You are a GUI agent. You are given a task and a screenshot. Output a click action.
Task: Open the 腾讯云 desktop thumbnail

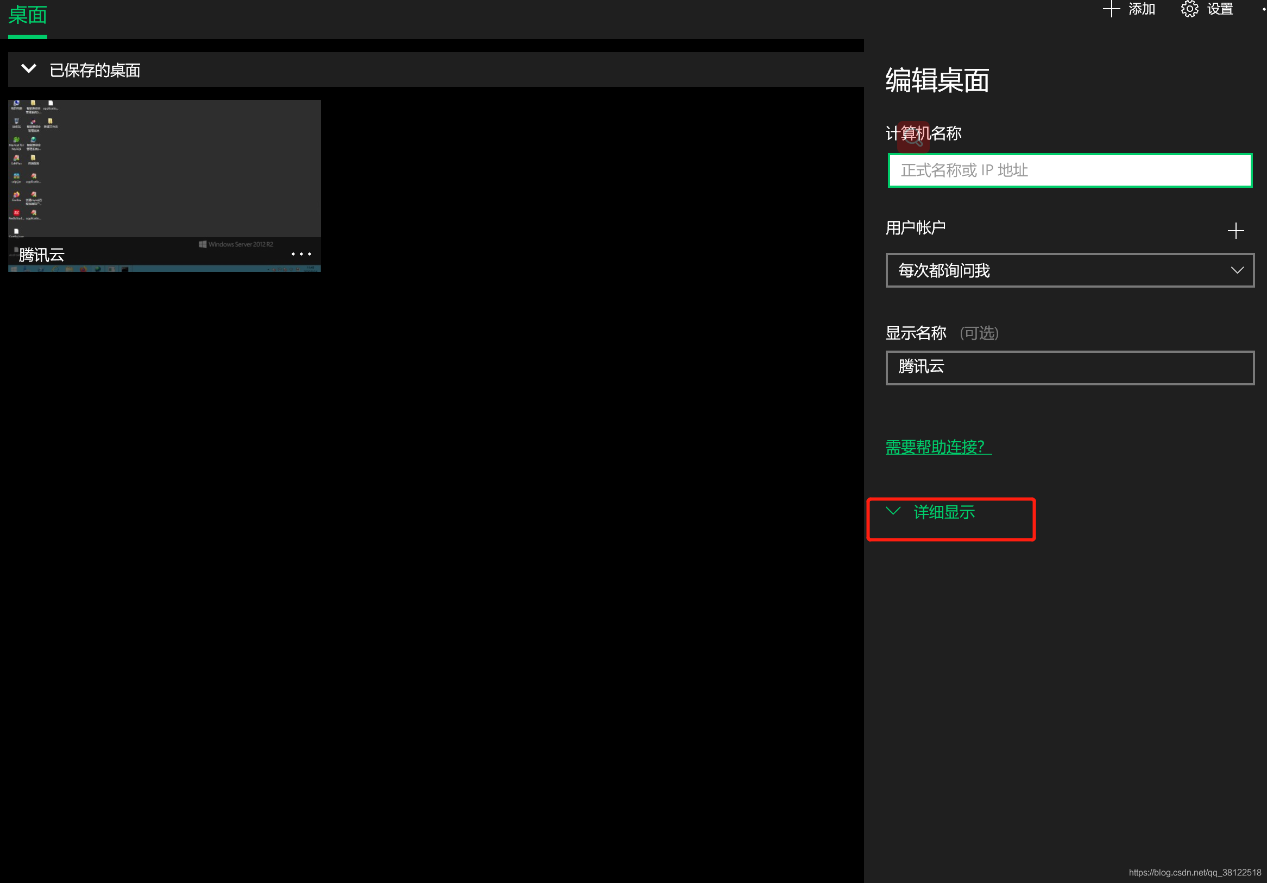point(165,185)
